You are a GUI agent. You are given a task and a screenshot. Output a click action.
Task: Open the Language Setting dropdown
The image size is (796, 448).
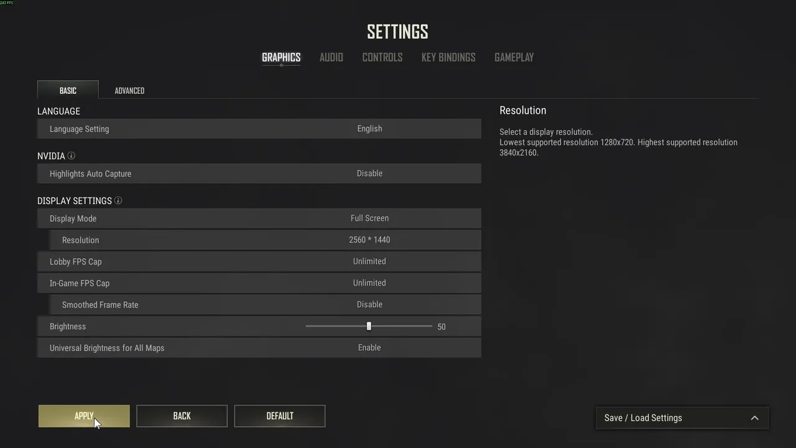click(x=369, y=129)
